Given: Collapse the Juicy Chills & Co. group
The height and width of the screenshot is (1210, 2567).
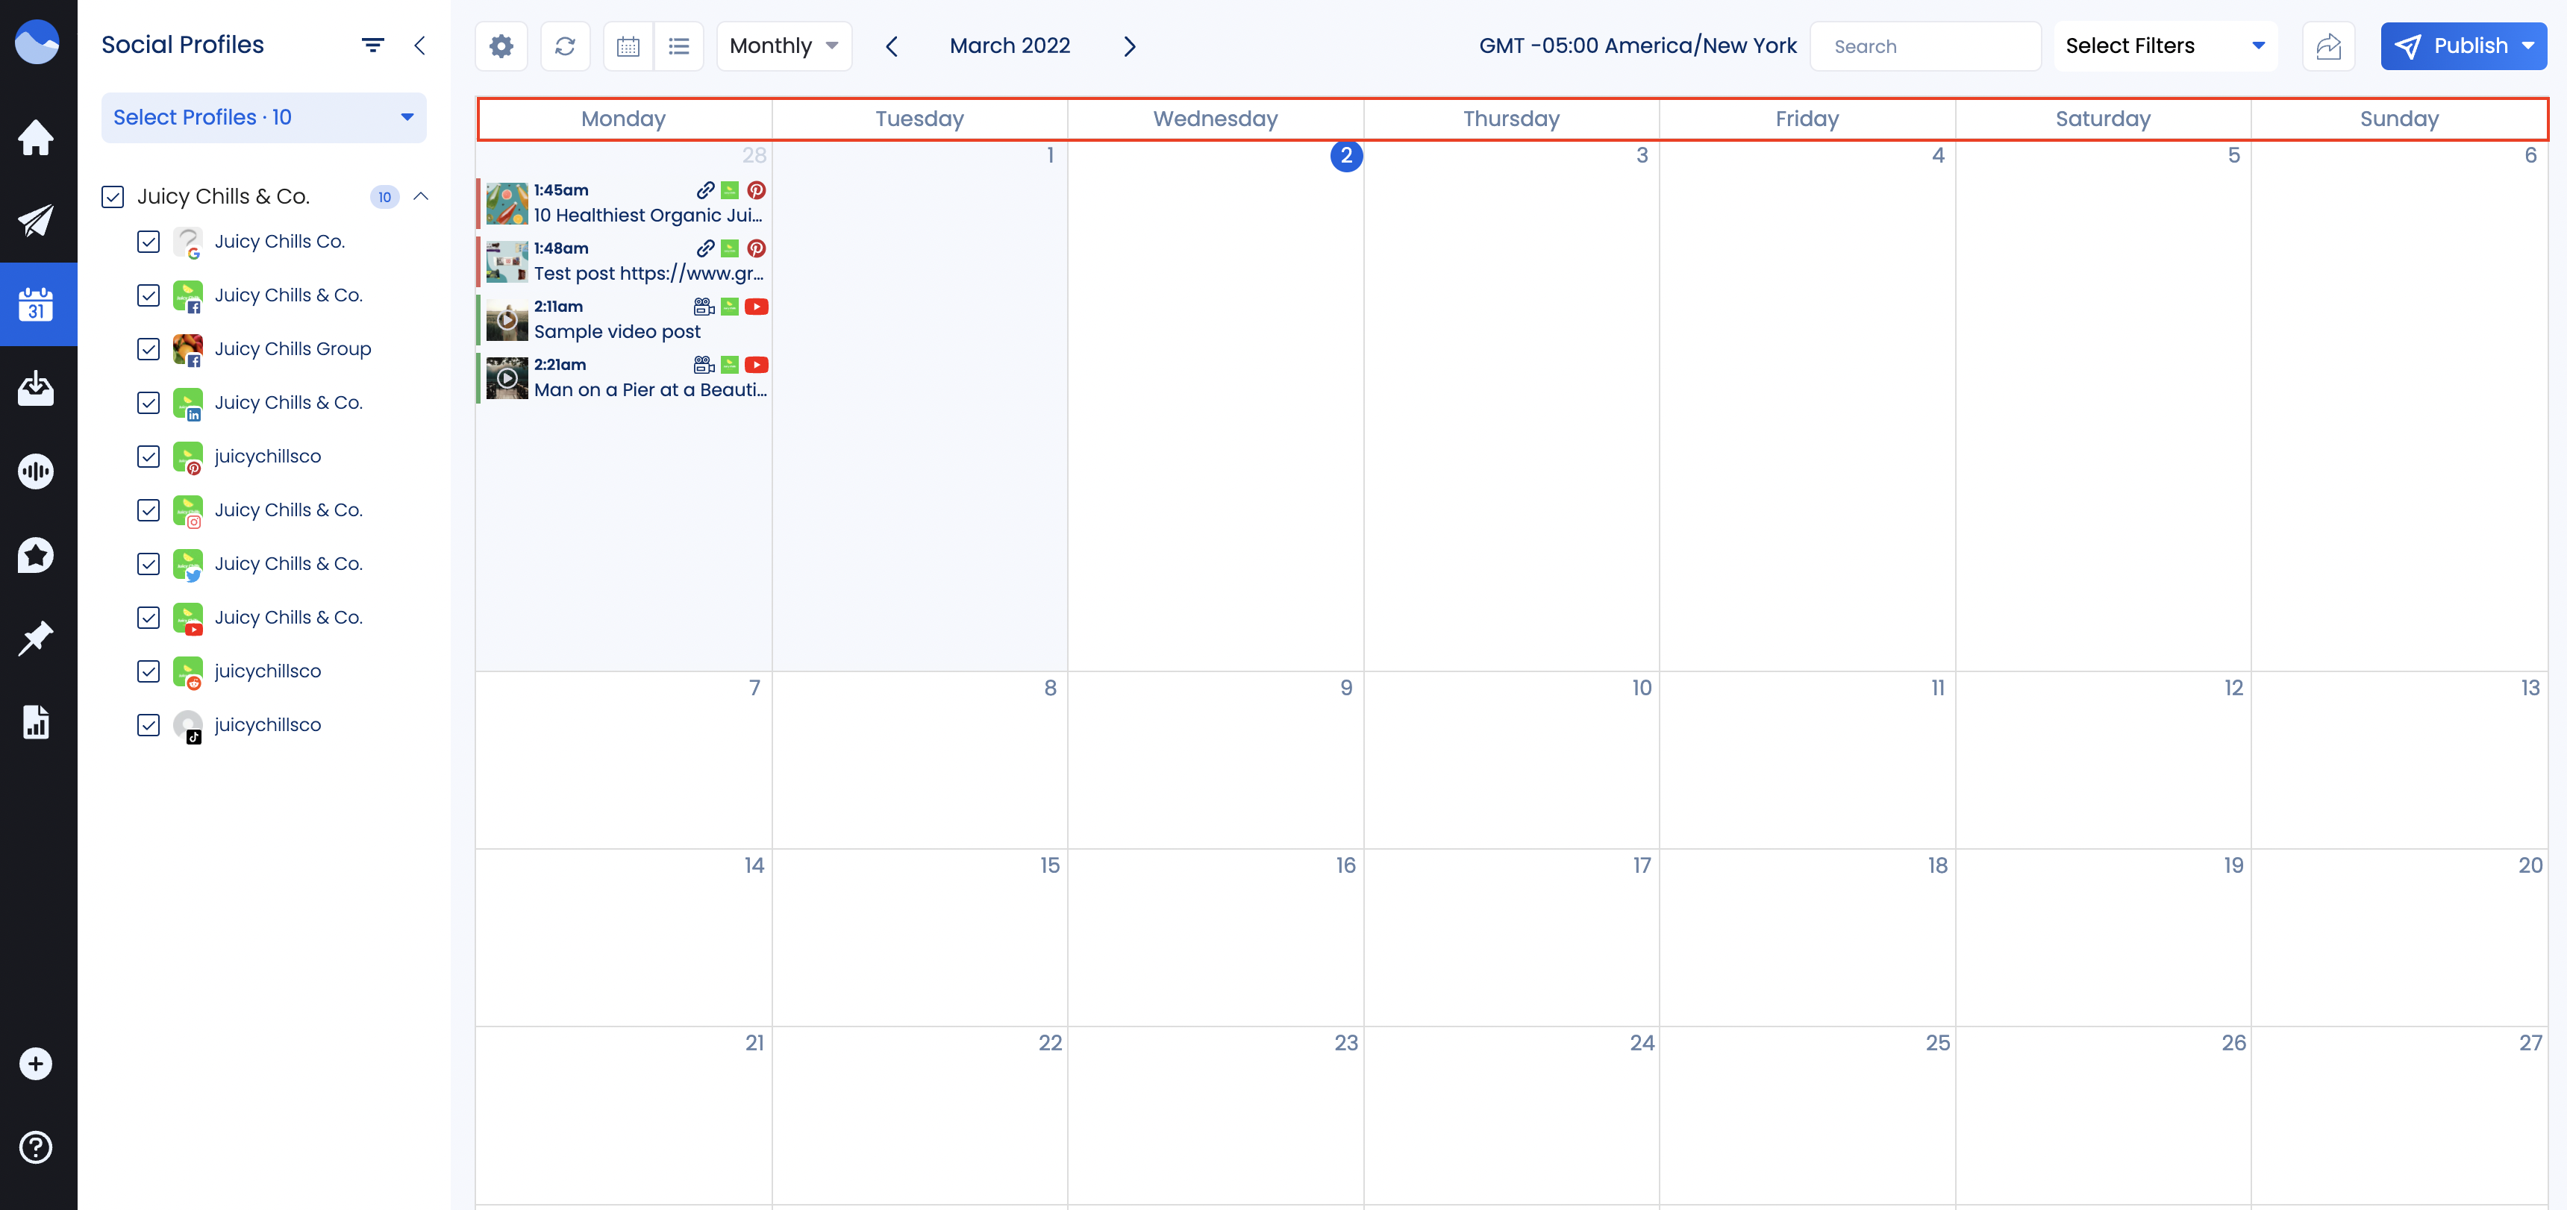Looking at the screenshot, I should (421, 196).
